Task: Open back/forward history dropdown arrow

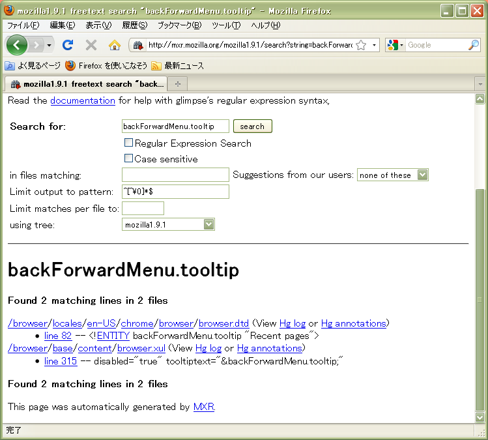Action: tap(49, 46)
